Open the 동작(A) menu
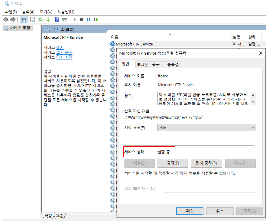Viewport: 270px width, 221px height. pos(28,12)
